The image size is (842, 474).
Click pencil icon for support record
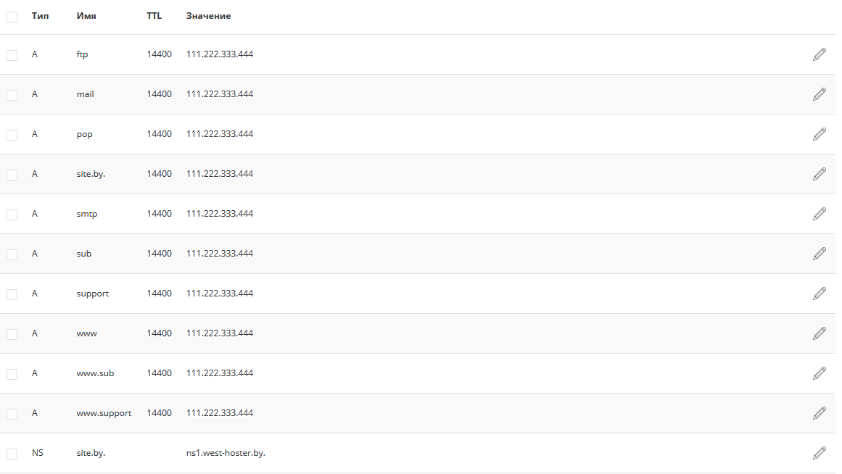pos(819,294)
